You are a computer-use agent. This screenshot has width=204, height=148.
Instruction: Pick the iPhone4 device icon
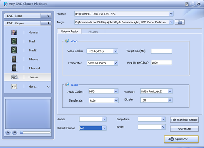(14, 68)
